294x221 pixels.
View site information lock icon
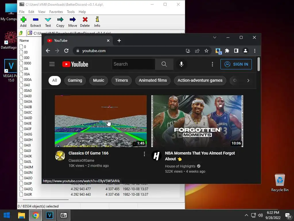pos(78,51)
